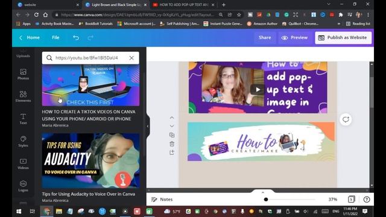Clear the YouTube URL search field
Screen dimensions: 386x217
[x=131, y=58]
